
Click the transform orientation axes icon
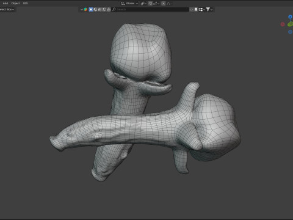123,4
